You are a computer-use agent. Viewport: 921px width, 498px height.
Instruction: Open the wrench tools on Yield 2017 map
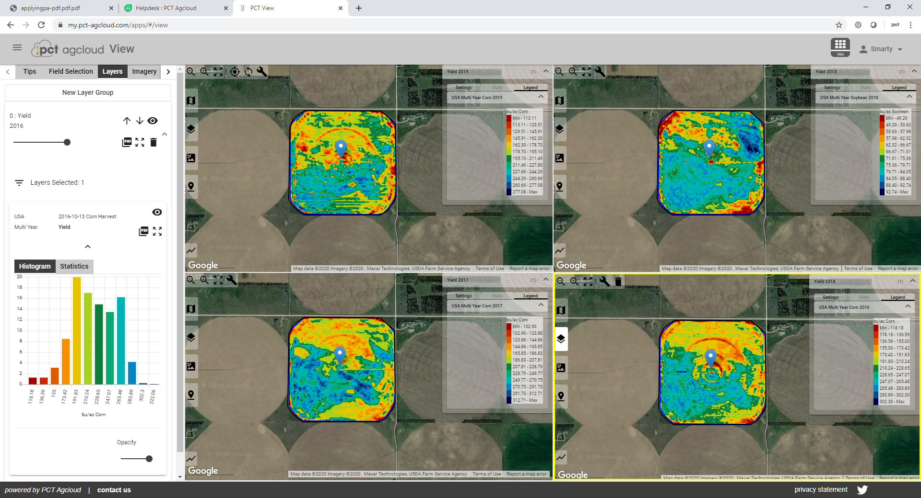tap(232, 280)
